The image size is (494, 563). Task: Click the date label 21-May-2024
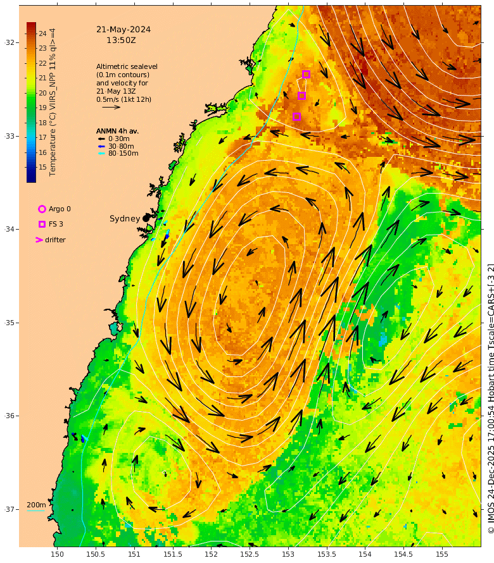(x=123, y=30)
